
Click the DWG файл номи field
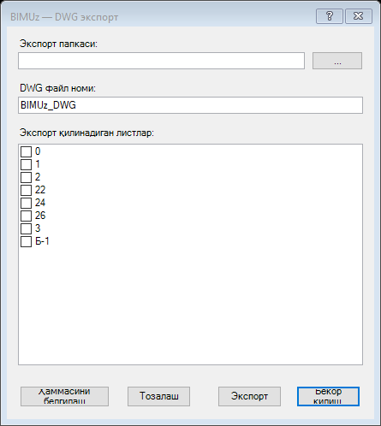[190, 105]
